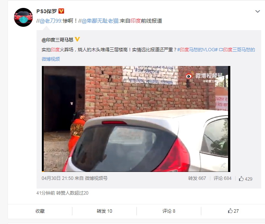Viewport: 265px width, 224px height.
Task: View 转发 667 on original post
Action: 197,178
